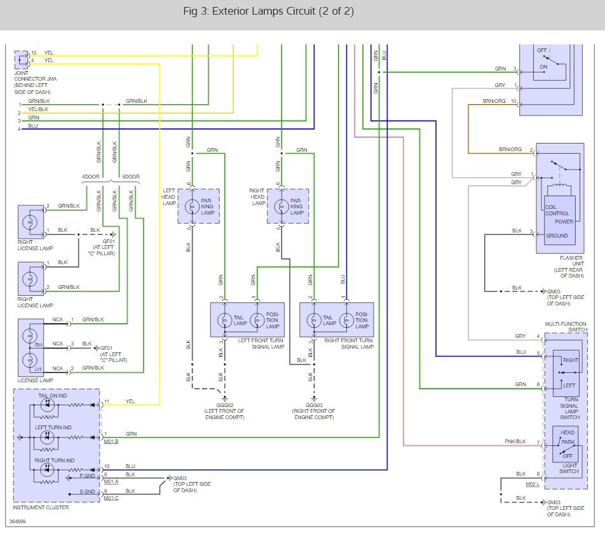The width and height of the screenshot is (605, 536).
Task: Click the Right/Left turn signal switch symbol
Action: (x=566, y=373)
